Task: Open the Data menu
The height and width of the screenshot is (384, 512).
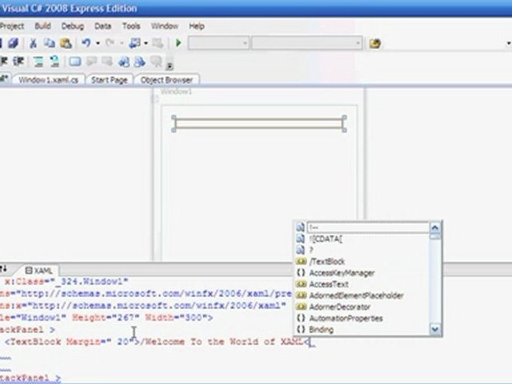Action: [x=103, y=26]
